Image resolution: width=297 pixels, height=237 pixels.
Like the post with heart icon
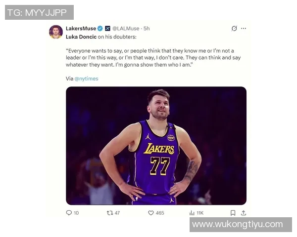pos(151,213)
